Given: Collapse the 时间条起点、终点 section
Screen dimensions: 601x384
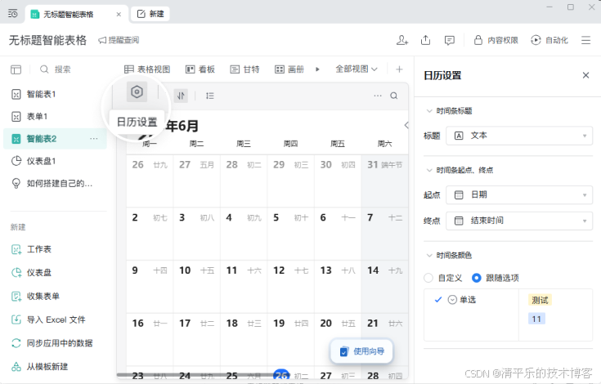Looking at the screenshot, I should (x=429, y=170).
